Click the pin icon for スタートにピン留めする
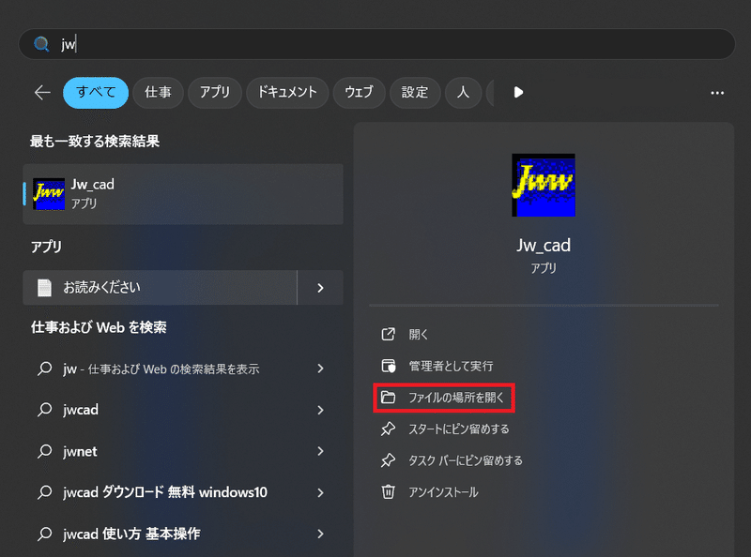Viewport: 751px width, 557px height. click(x=388, y=429)
